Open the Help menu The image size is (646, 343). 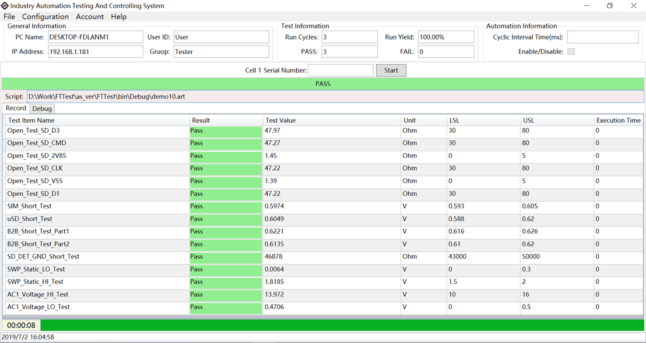coord(118,17)
